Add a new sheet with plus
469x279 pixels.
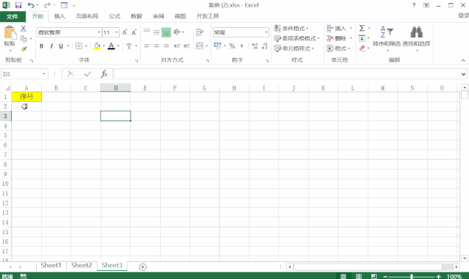[143, 267]
